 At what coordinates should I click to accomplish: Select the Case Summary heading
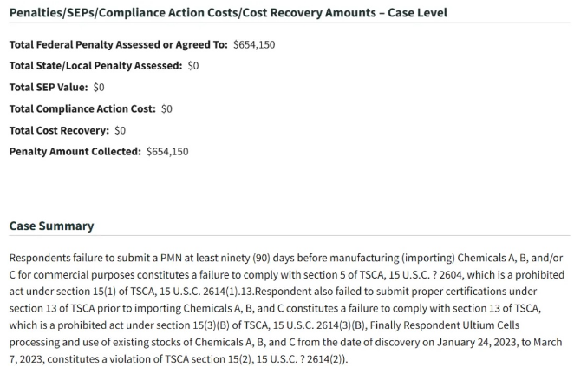52,226
